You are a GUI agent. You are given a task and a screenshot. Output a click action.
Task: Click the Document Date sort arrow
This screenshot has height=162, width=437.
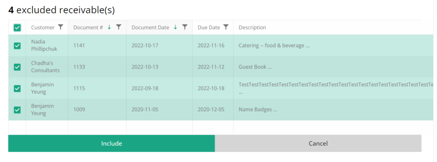(175, 27)
